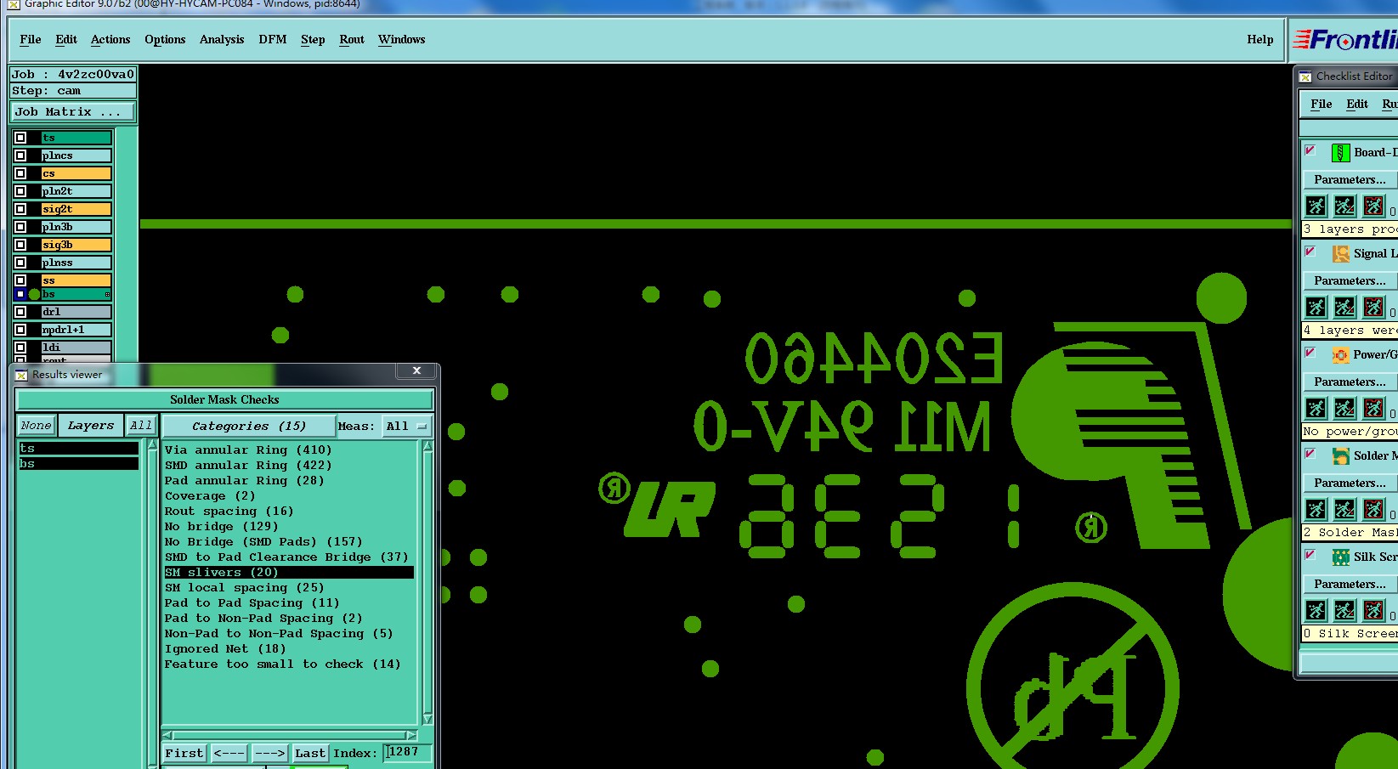Click categories list scroll-left arrow
This screenshot has height=769, width=1398.
[x=167, y=735]
